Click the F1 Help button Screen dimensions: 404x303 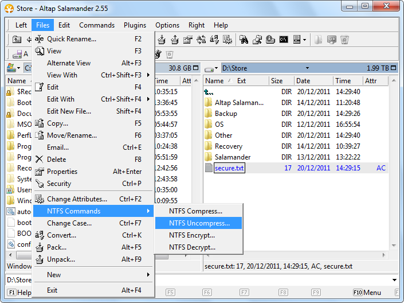click(19, 293)
